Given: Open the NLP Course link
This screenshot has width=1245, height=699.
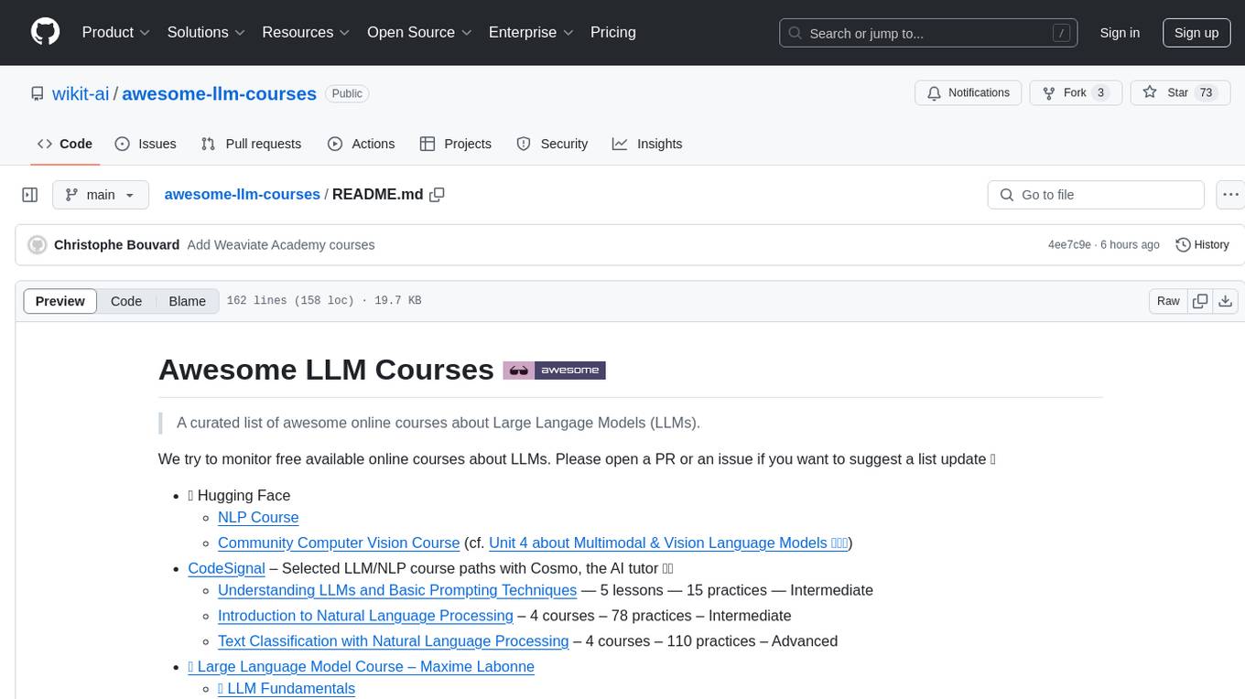Looking at the screenshot, I should [x=258, y=517].
